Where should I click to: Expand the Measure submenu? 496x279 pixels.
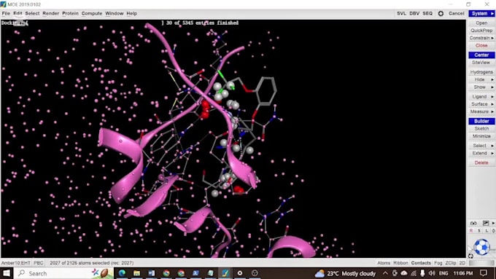pyautogui.click(x=481, y=111)
